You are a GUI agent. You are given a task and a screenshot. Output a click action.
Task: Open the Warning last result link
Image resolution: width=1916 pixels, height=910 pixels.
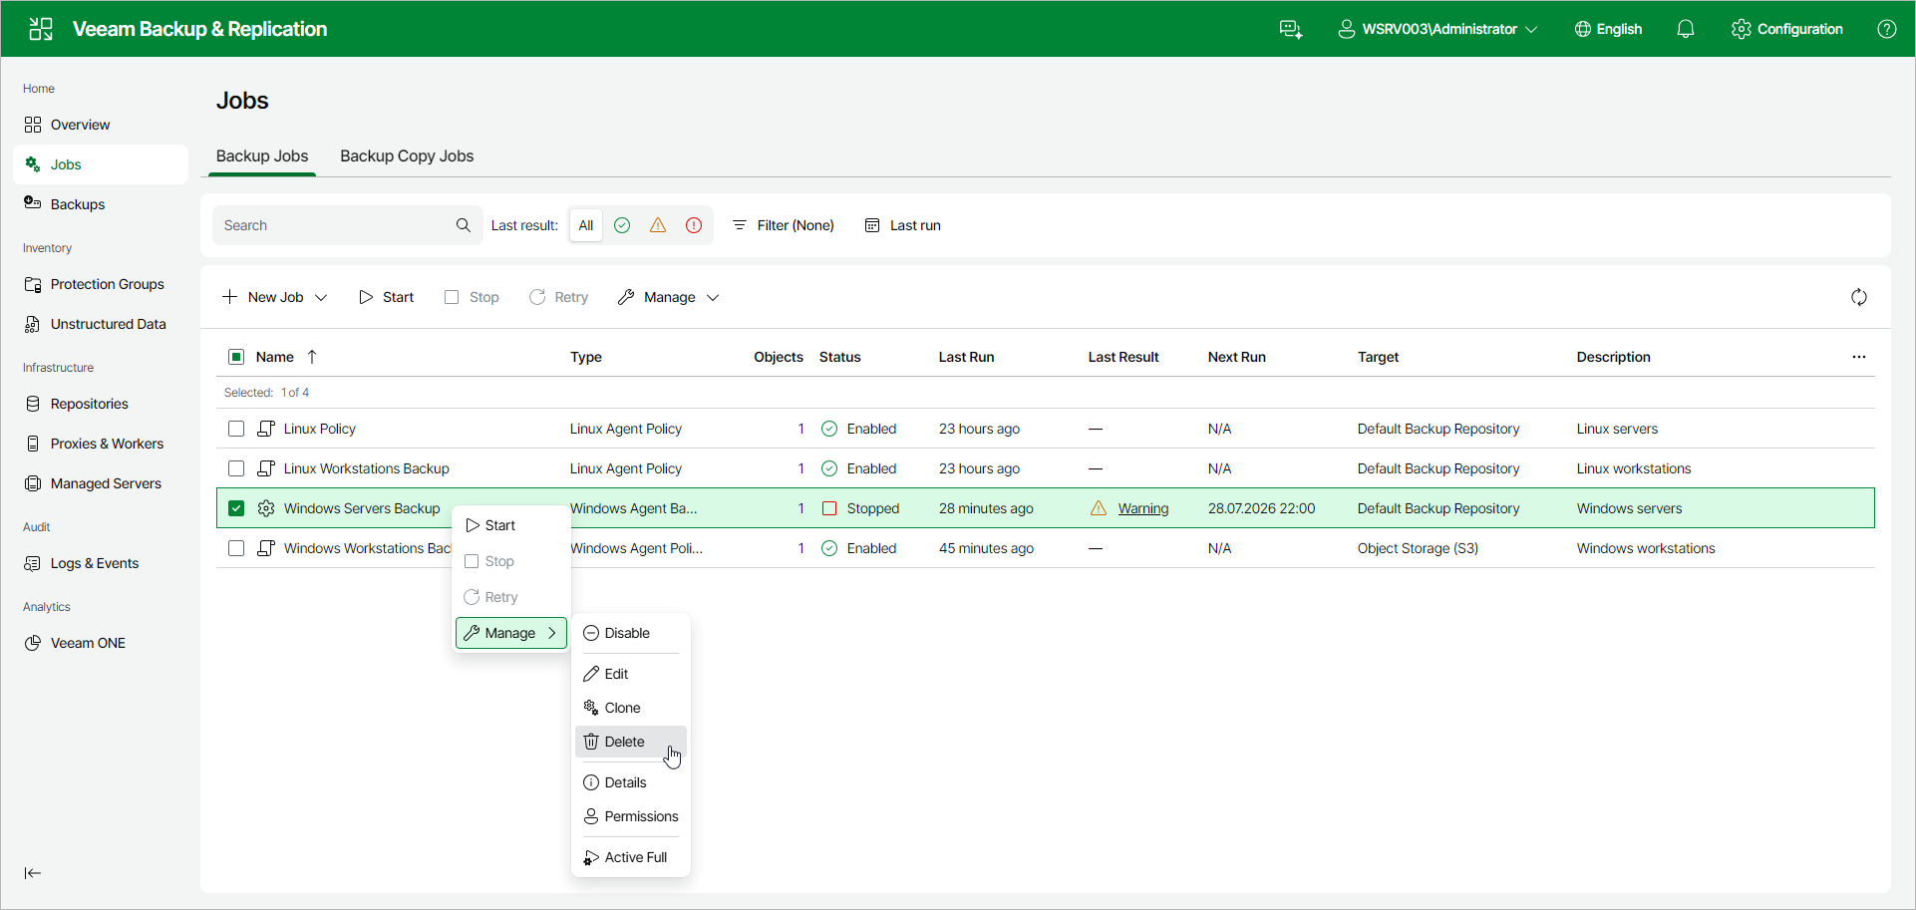tap(1143, 508)
